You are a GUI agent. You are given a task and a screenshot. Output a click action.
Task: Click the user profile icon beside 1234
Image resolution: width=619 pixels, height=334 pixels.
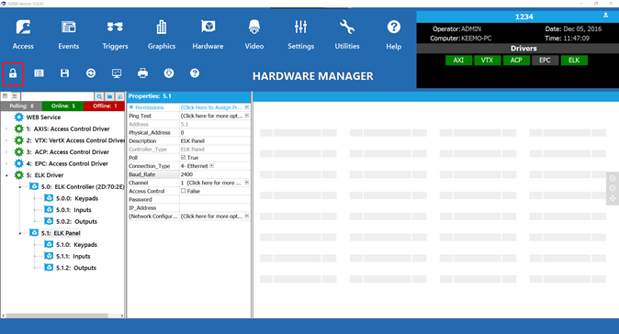605,16
